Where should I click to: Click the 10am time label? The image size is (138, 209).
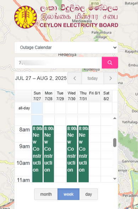(x=23, y=163)
